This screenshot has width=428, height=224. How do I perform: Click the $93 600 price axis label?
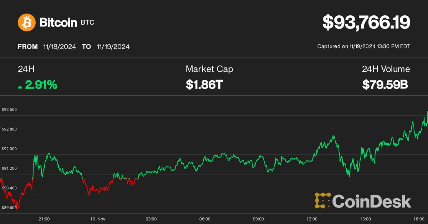pos(9,110)
